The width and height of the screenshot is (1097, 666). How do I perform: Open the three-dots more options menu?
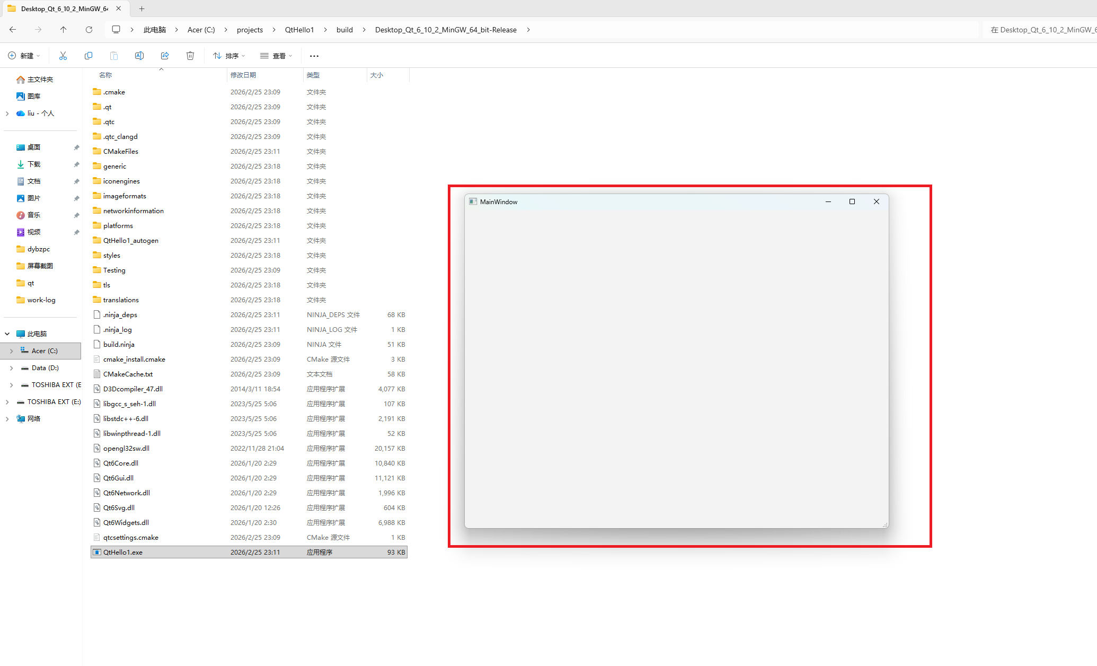point(314,56)
